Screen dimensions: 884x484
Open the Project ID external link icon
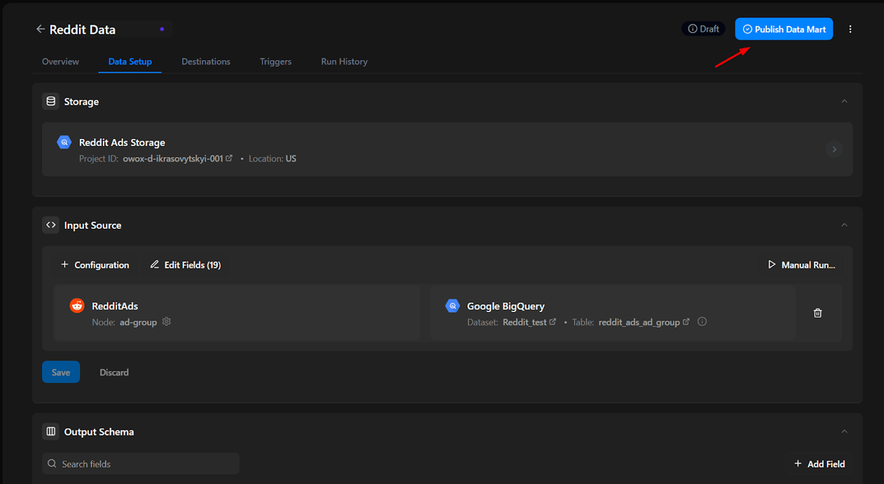pyautogui.click(x=229, y=158)
